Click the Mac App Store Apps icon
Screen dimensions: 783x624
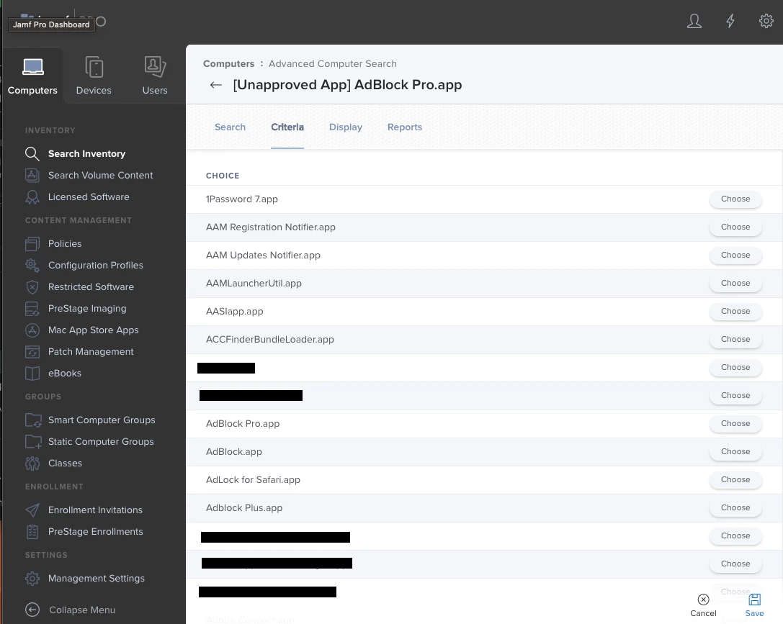[32, 330]
